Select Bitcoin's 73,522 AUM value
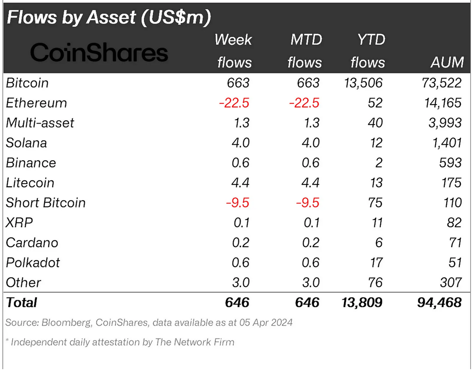The width and height of the screenshot is (475, 372). (x=440, y=83)
